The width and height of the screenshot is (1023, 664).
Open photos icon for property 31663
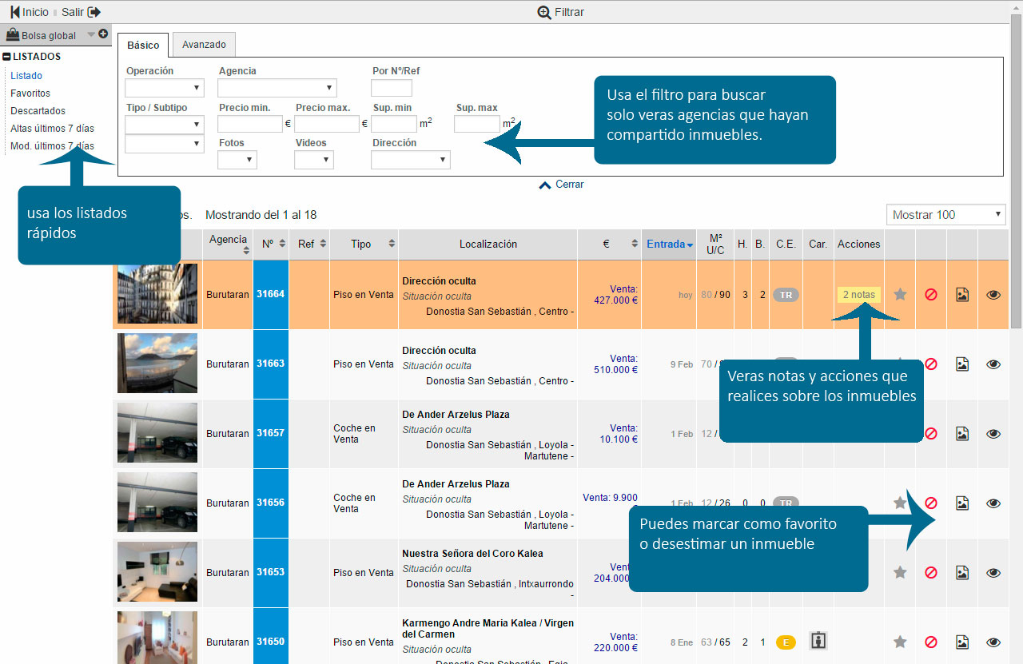coord(962,364)
